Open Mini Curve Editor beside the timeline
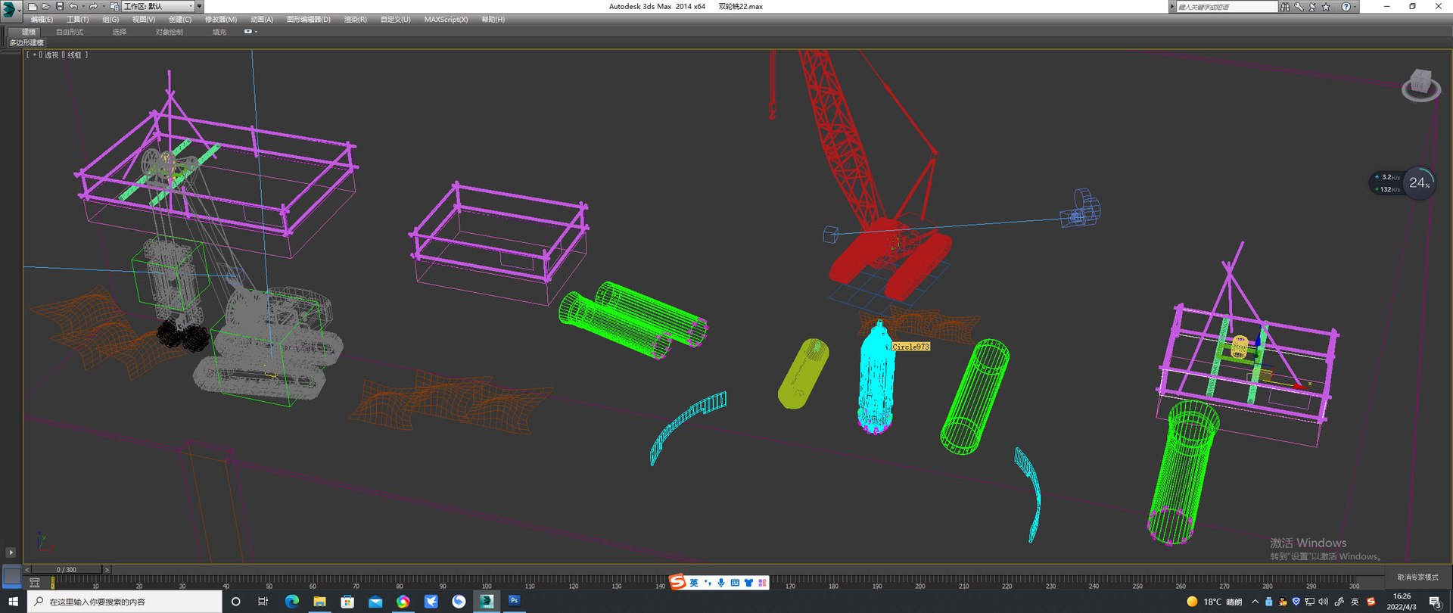Screen dimensions: 1453x613 pyautogui.click(x=35, y=582)
